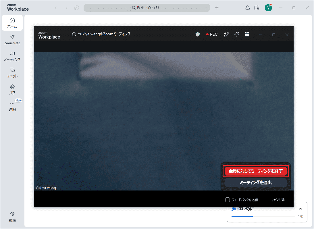Close the meeting window

click(x=287, y=35)
